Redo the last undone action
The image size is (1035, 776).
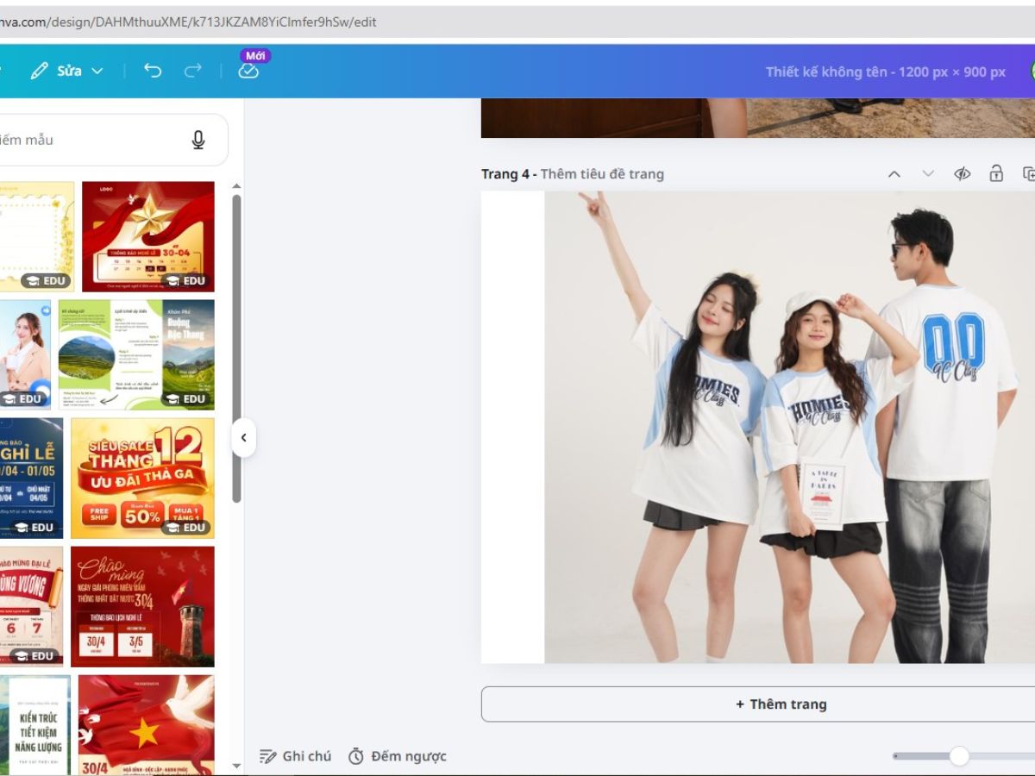[x=193, y=71]
